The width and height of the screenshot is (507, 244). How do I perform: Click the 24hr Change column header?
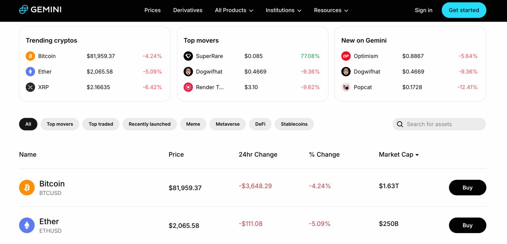(258, 154)
